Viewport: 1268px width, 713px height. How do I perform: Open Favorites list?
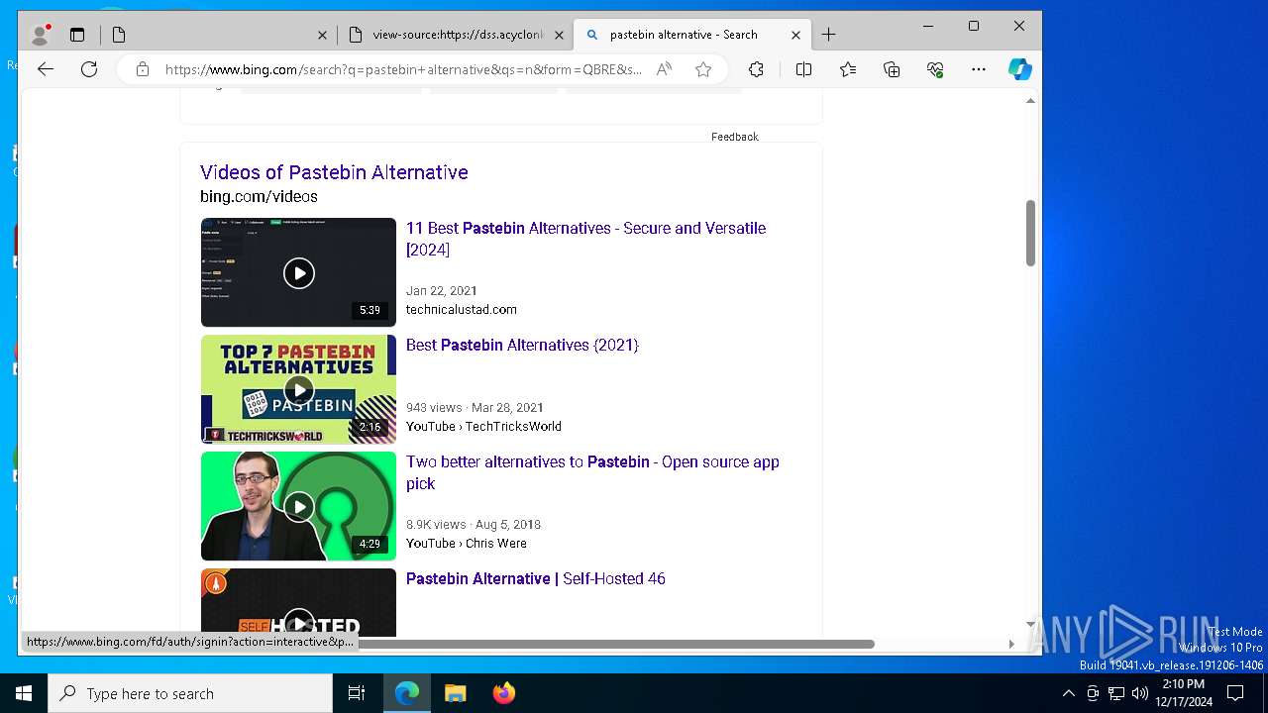click(x=848, y=69)
